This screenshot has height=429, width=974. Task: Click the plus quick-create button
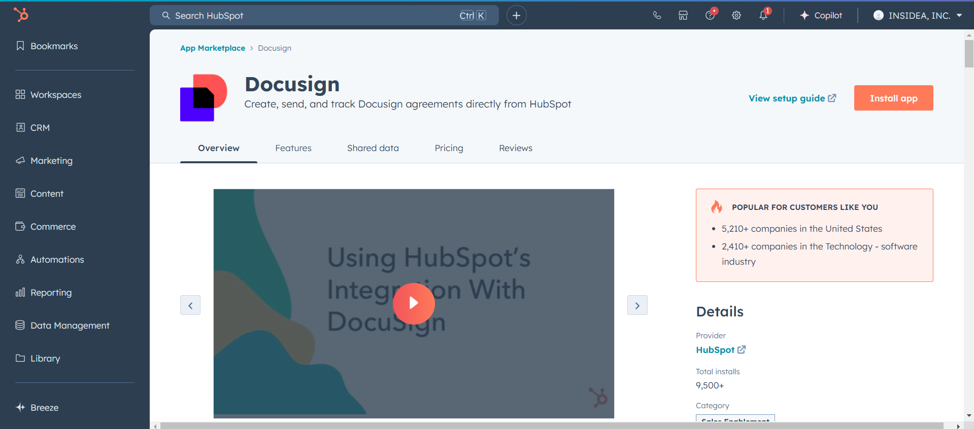pyautogui.click(x=516, y=15)
